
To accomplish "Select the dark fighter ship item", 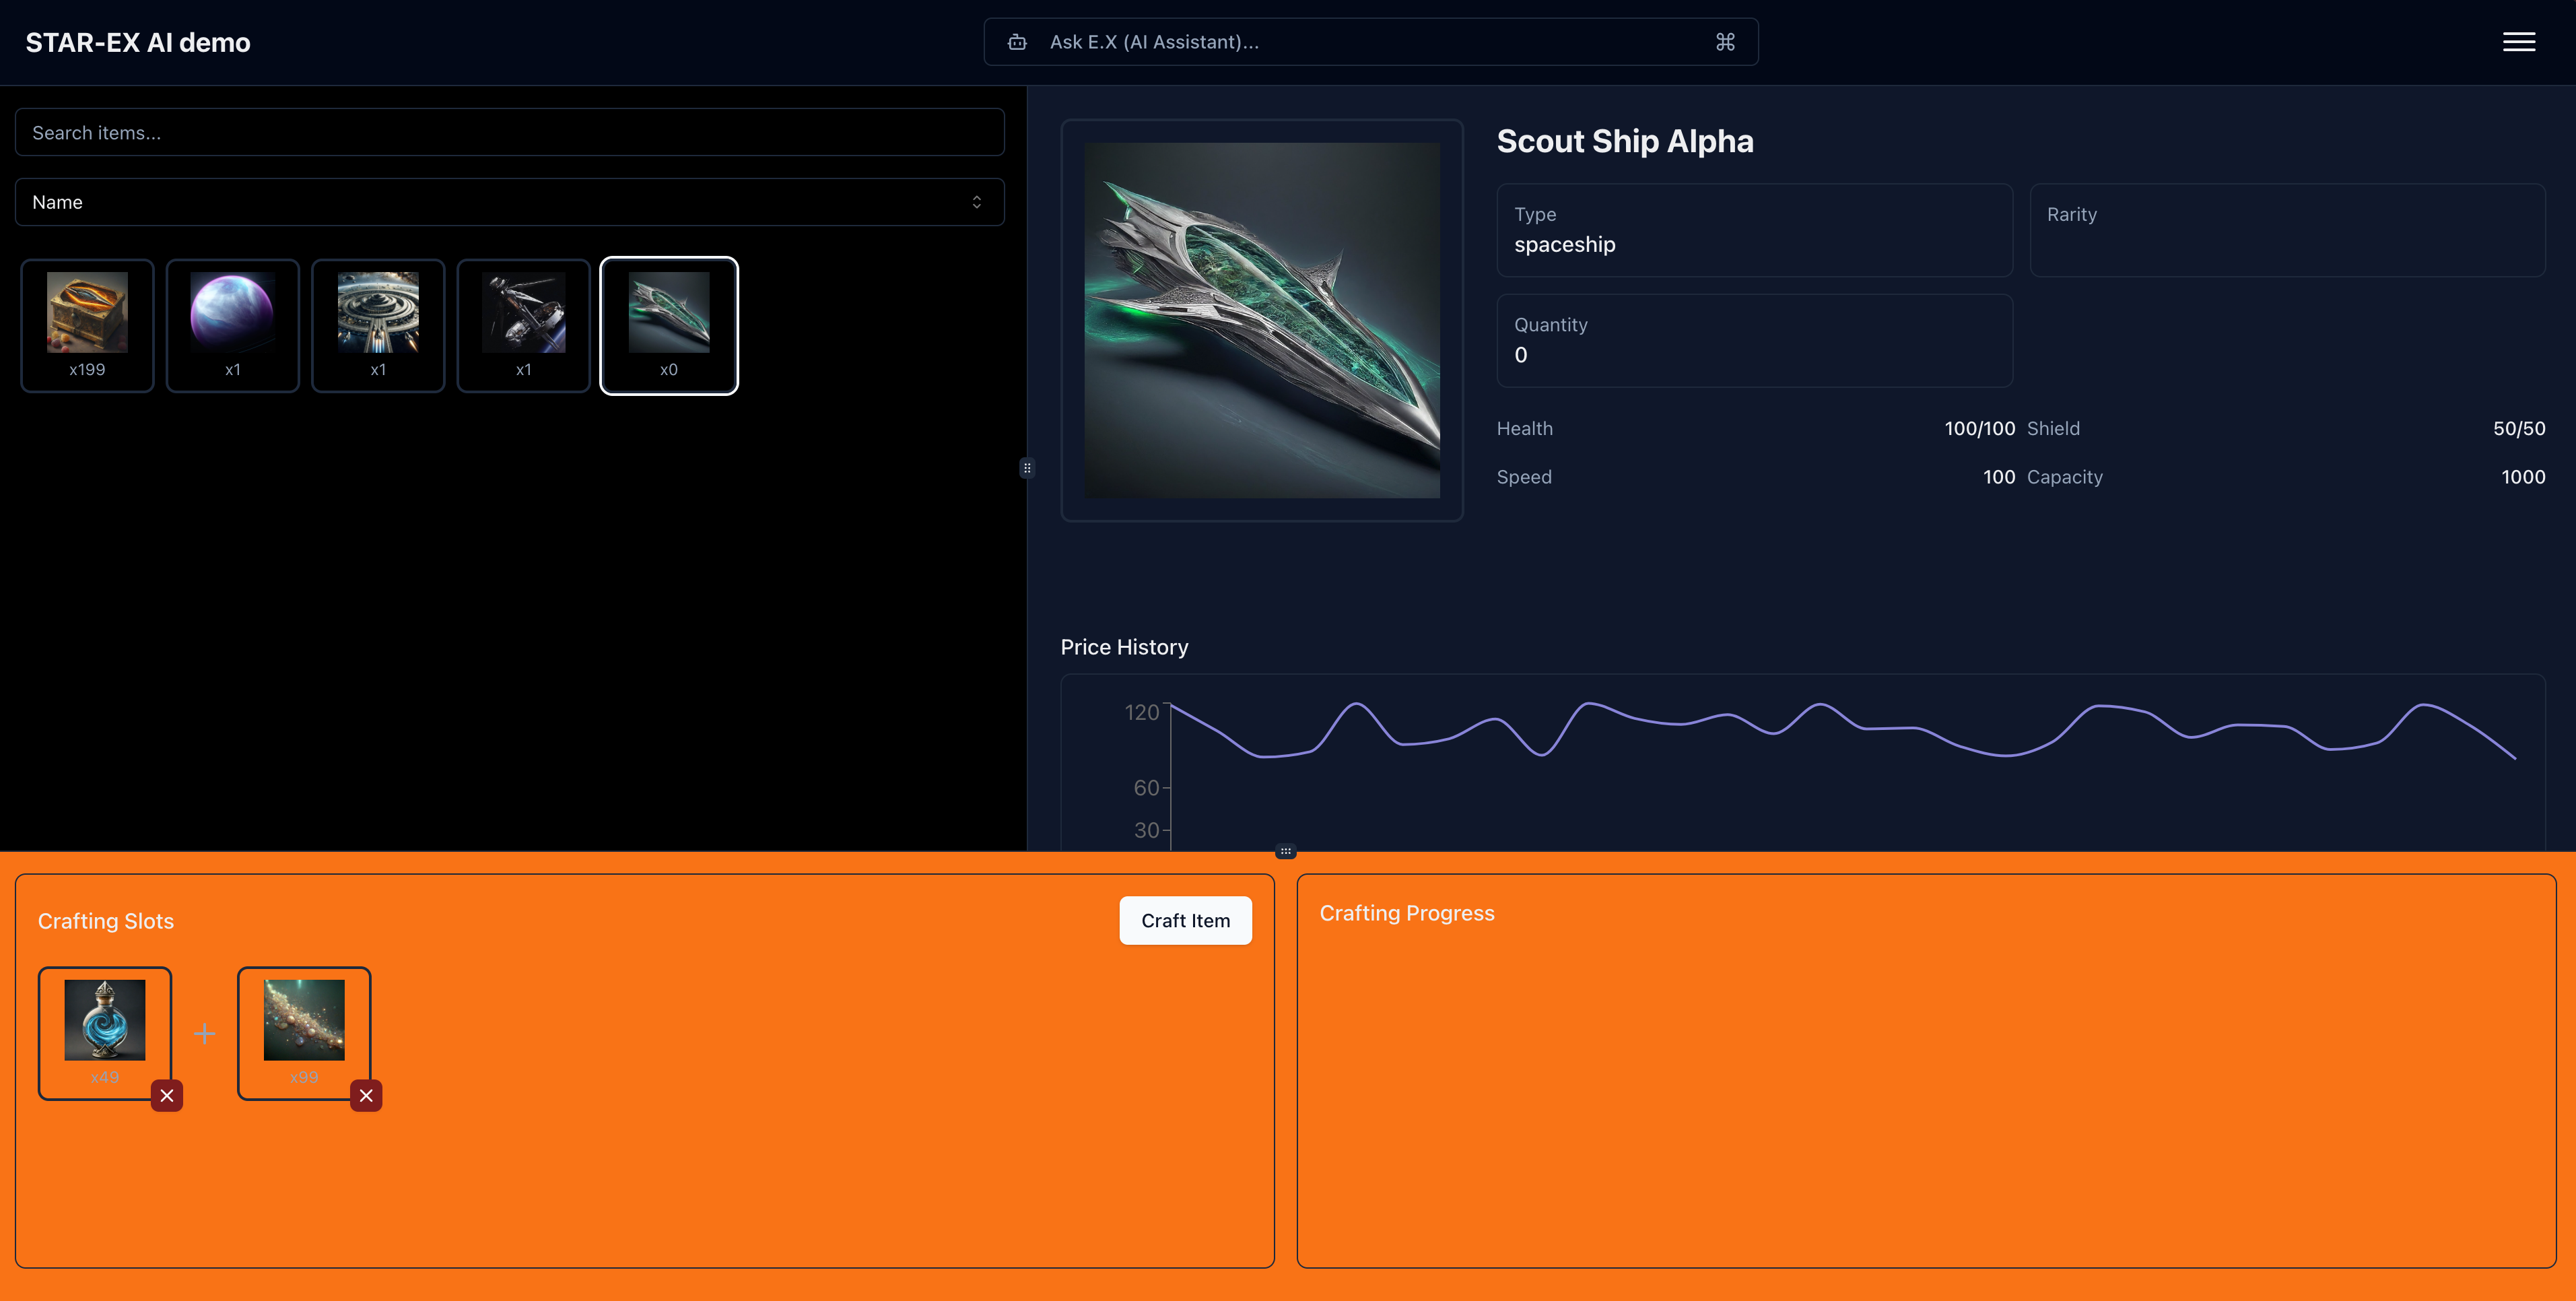I will click(x=523, y=325).
